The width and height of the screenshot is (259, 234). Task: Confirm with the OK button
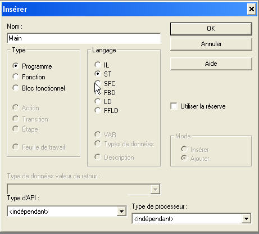pos(211,29)
